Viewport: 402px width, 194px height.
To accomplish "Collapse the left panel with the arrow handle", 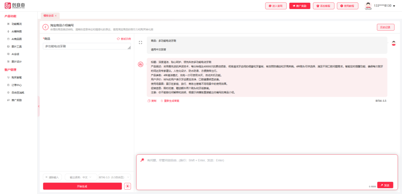I will 38,106.
